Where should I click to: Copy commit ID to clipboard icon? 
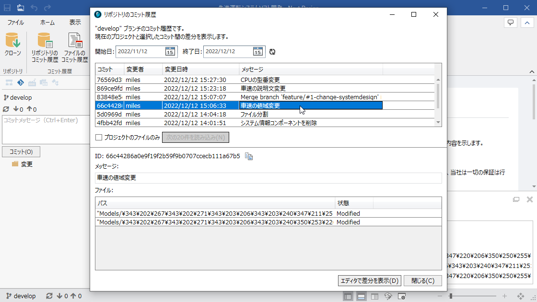[249, 156]
